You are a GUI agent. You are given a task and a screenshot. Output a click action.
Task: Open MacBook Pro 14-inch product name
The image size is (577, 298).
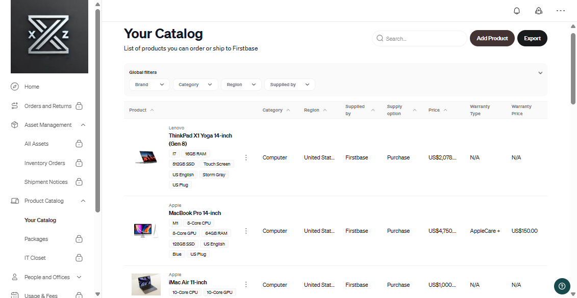(195, 213)
